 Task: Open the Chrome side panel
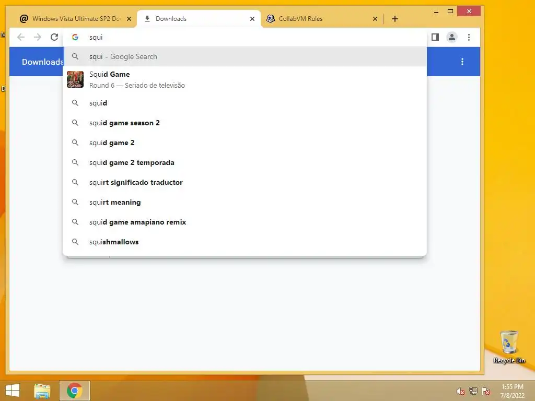(435, 37)
